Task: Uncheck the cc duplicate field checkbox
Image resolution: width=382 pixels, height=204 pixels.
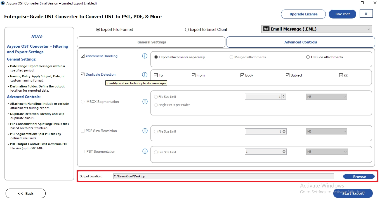Action: tap(341, 75)
